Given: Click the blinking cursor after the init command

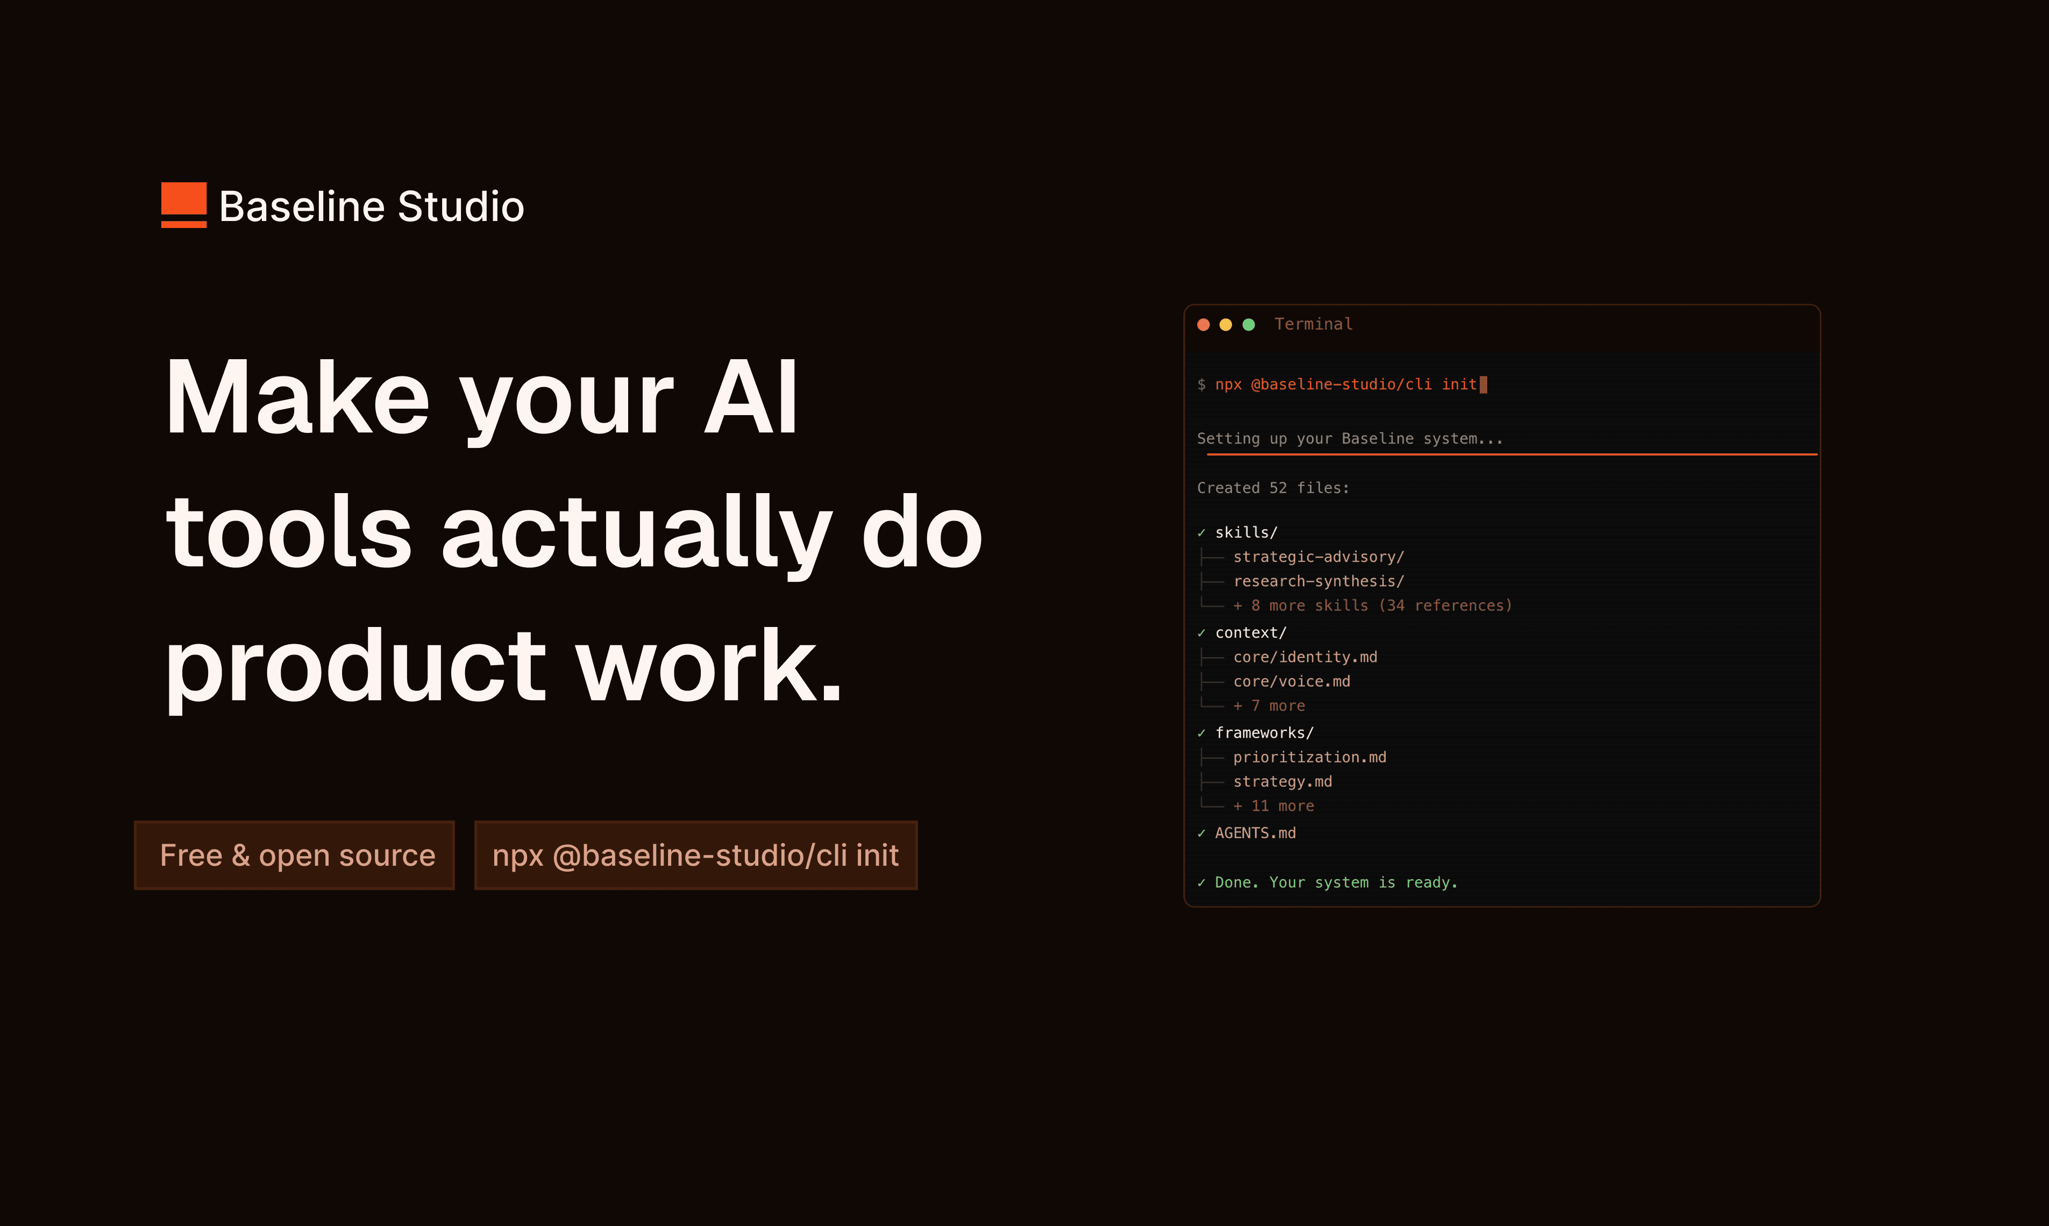Looking at the screenshot, I should point(1485,384).
